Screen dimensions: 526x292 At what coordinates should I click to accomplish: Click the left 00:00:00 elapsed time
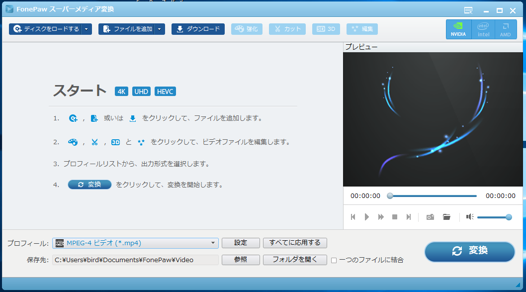(365, 196)
